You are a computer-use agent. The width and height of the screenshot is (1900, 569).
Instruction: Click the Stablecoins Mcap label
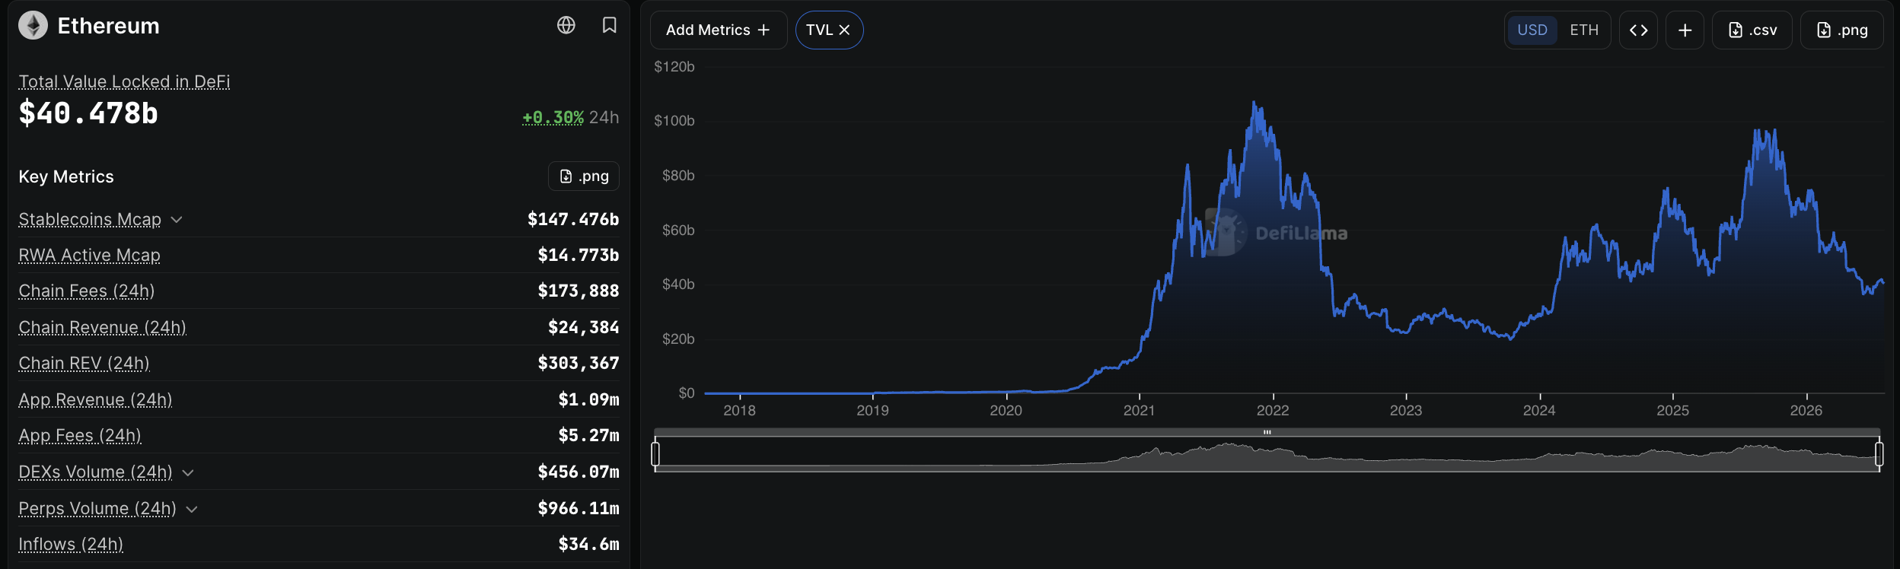tap(90, 219)
